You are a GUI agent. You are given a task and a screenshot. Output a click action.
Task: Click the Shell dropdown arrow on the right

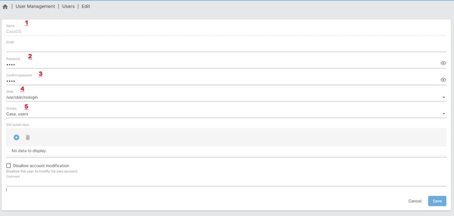pos(443,97)
